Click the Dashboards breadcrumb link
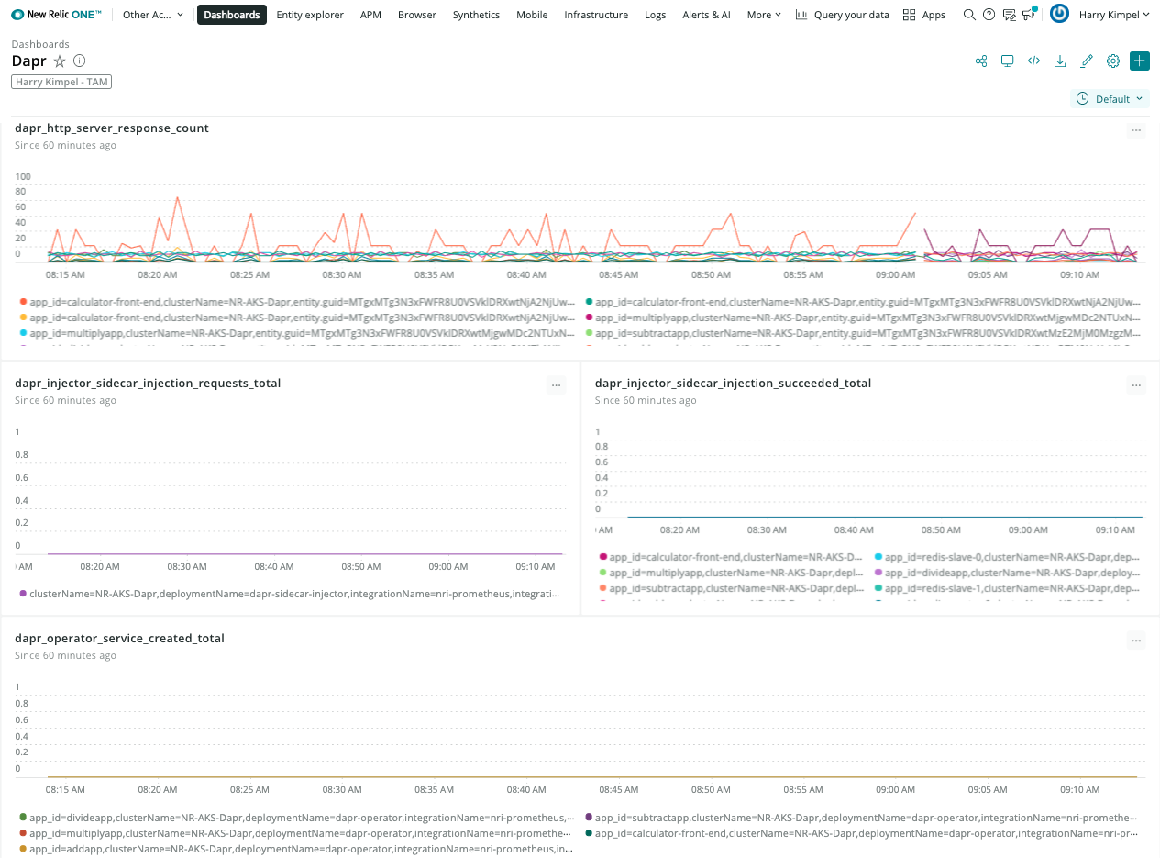This screenshot has height=858, width=1160. coord(40,44)
